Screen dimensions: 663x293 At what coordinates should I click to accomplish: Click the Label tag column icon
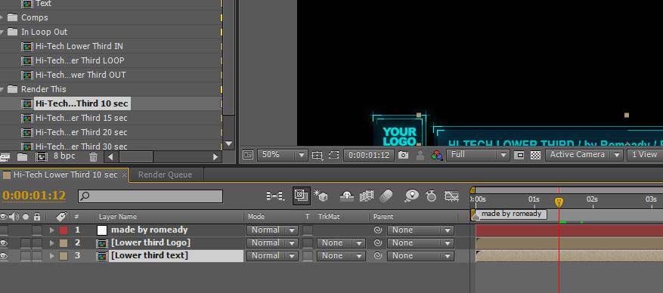click(x=62, y=217)
